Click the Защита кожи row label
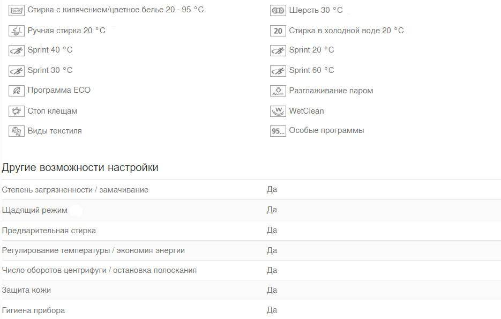The image size is (501, 319). 26,290
